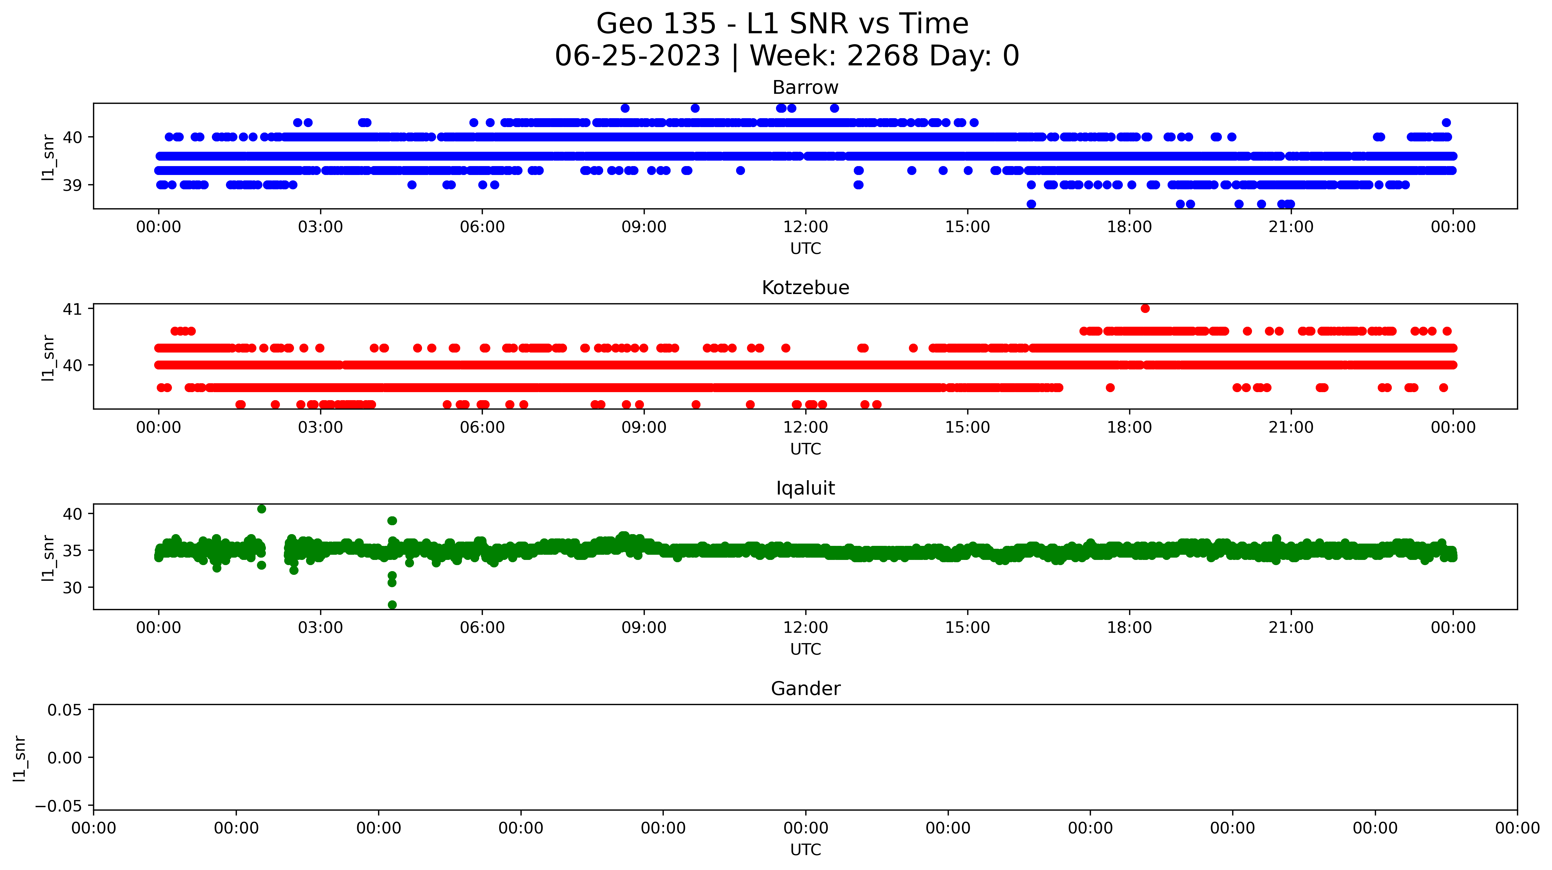This screenshot has height=870, width=1552.
Task: Click the lone red Kotzebue point at SNR 41
Action: [1145, 309]
